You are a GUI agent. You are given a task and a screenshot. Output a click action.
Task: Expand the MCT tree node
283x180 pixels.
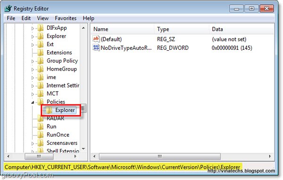33,94
